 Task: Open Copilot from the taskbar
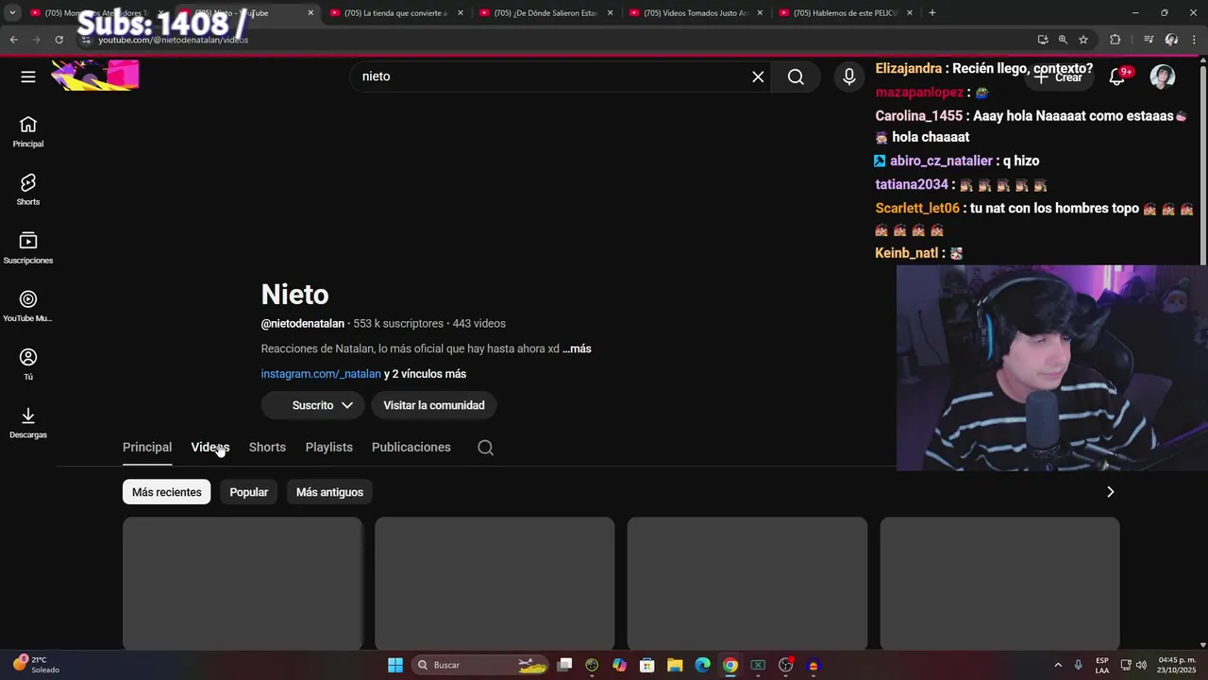click(619, 665)
